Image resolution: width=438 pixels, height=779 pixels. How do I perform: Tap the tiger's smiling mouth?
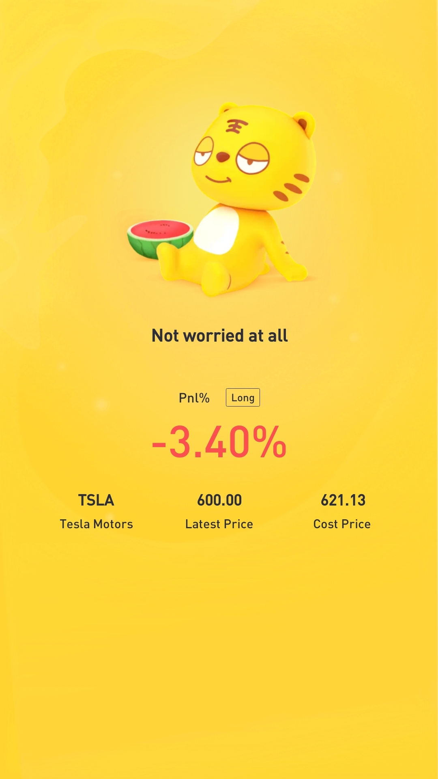click(x=218, y=179)
